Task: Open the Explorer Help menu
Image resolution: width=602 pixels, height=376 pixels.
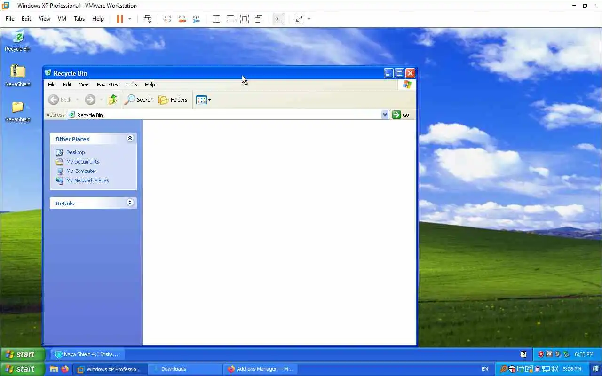Action: (150, 85)
